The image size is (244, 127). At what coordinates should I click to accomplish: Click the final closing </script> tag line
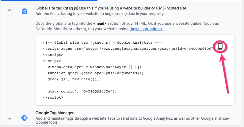(x=53, y=97)
